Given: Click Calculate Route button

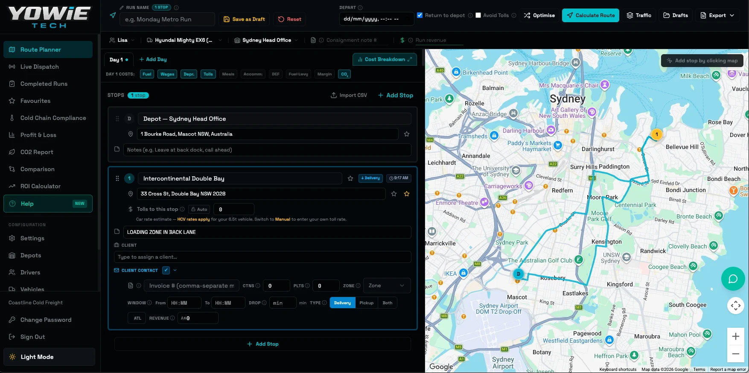Looking at the screenshot, I should pyautogui.click(x=591, y=15).
